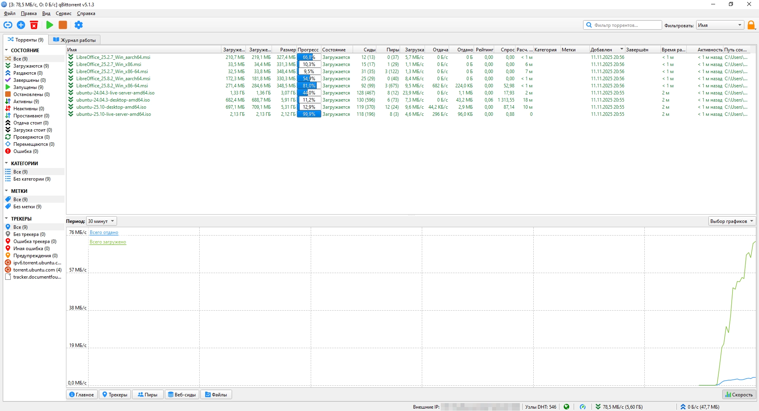The height and width of the screenshot is (411, 759).
Task: Click the Скорость button
Action: pos(739,394)
